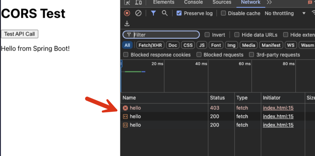Click the Test API Call button
This screenshot has width=315, height=156.
tap(20, 34)
